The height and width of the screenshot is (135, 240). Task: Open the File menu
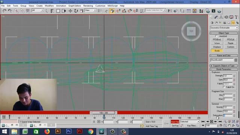click(3, 6)
